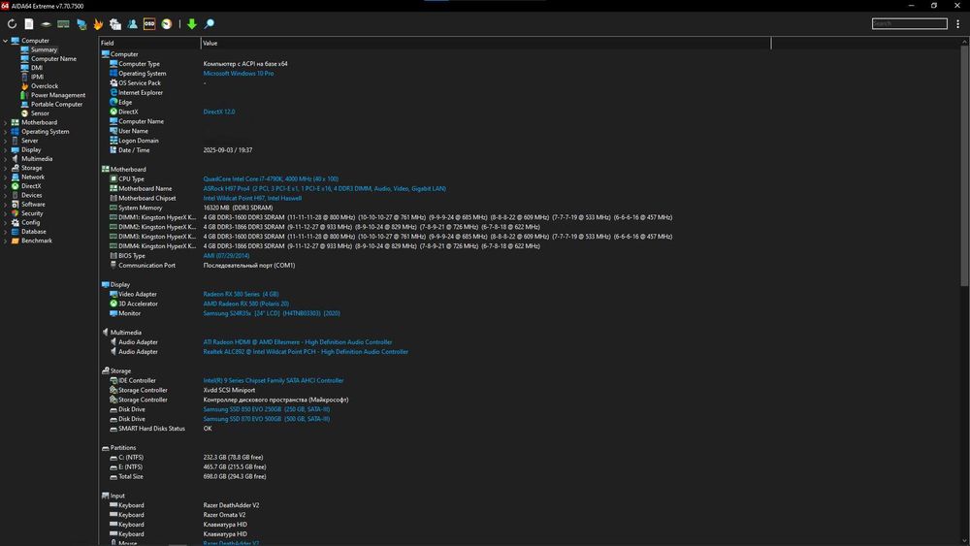Open the Radeon RX 580 Series link
970x546 pixels.
241,294
